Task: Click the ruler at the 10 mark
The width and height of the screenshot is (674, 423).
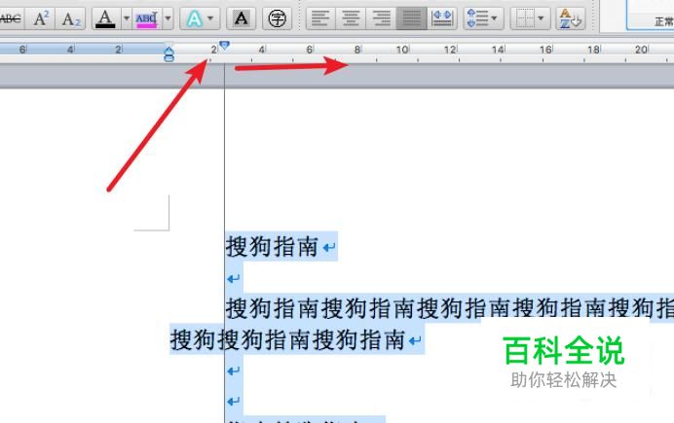Action: [402, 50]
